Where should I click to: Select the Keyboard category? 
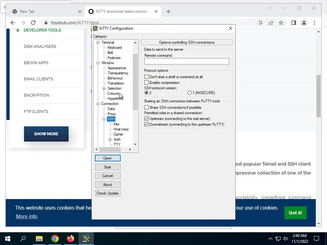(115, 48)
